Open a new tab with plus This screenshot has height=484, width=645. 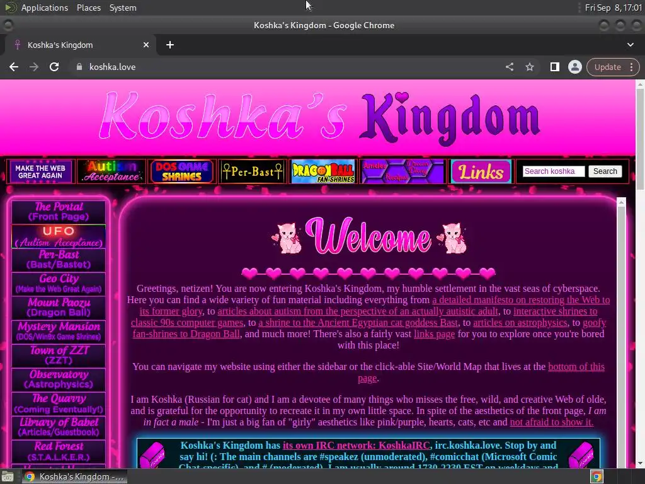tap(170, 45)
